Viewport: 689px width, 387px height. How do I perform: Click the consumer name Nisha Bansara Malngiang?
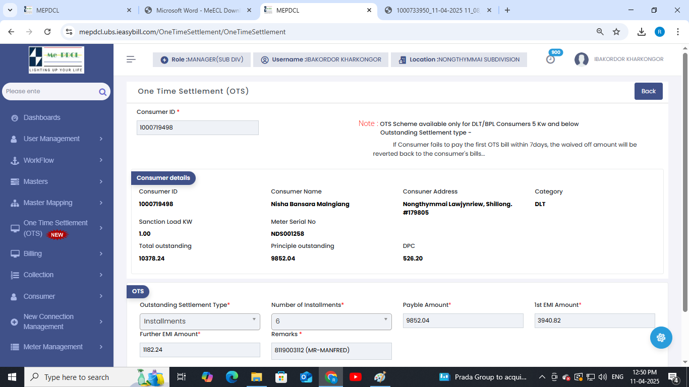(x=310, y=204)
